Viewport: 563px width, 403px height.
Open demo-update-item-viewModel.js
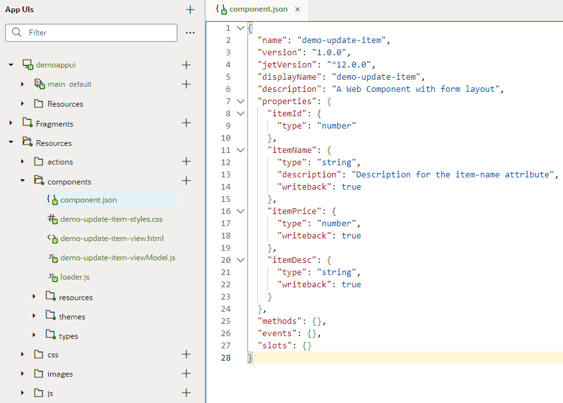113,258
